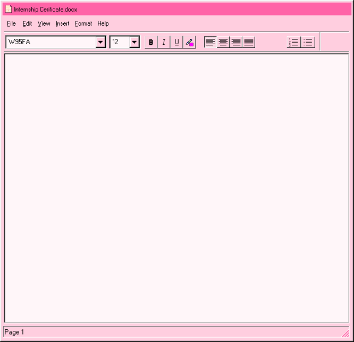Click the document icon in title bar
354x342 pixels.
coord(9,9)
